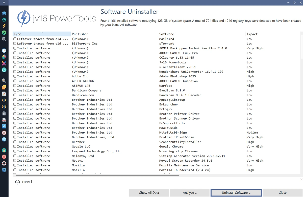303x197 pixels.
Task: Open the teal gear-with-checkmark tool
Action: (4, 20)
